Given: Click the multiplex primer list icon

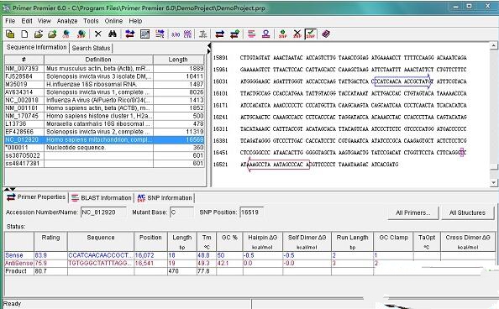Looking at the screenshot, I should pyautogui.click(x=160, y=34).
